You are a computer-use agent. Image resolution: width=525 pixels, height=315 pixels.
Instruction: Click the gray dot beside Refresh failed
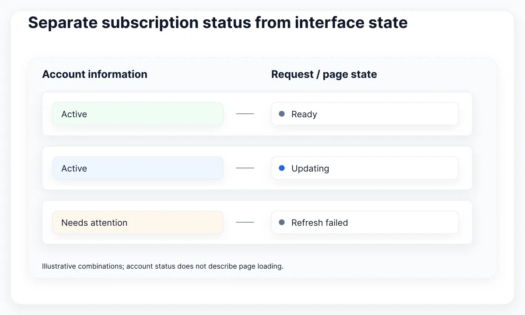point(282,222)
